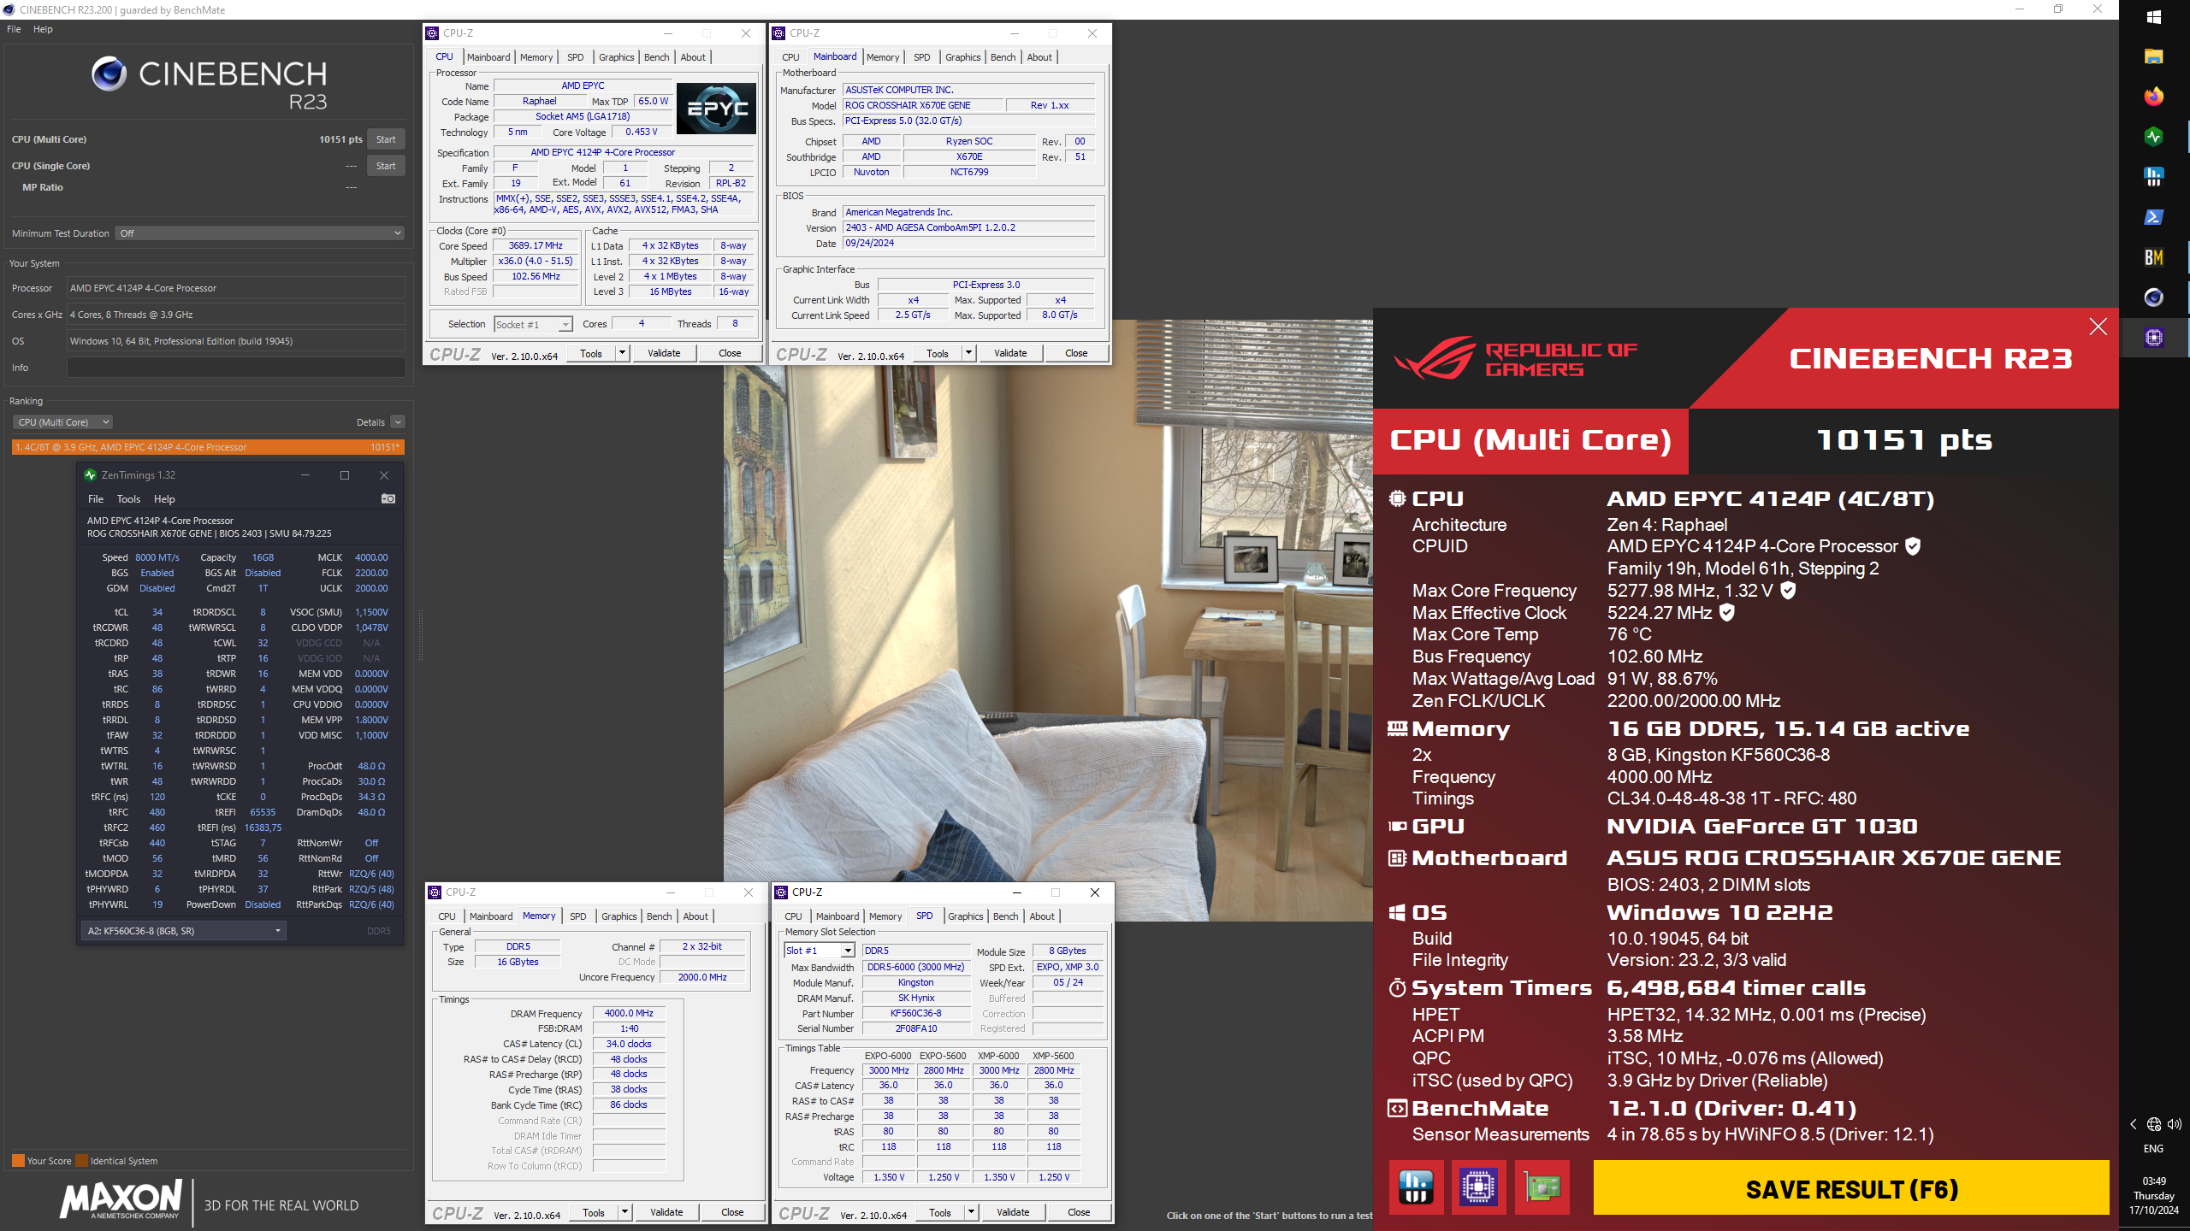
Task: Click the HWiNFO icon in BenchMate panel
Action: [x=1416, y=1187]
